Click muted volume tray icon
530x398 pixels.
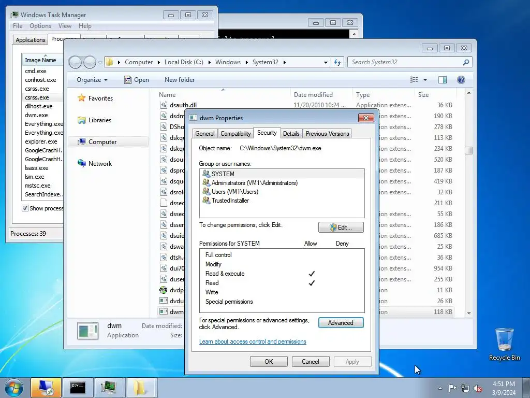pyautogui.click(x=478, y=388)
